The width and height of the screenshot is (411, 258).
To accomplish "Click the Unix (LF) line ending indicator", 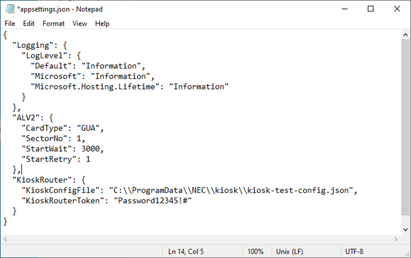I will click(x=290, y=252).
